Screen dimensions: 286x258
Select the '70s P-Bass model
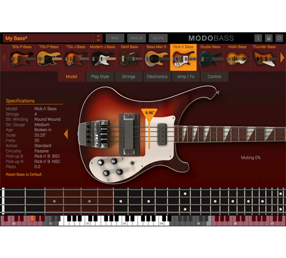(x=48, y=57)
